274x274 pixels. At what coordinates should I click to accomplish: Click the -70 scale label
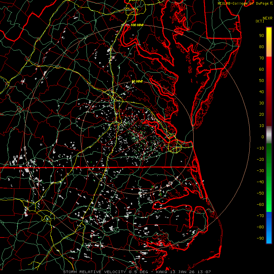260,216
